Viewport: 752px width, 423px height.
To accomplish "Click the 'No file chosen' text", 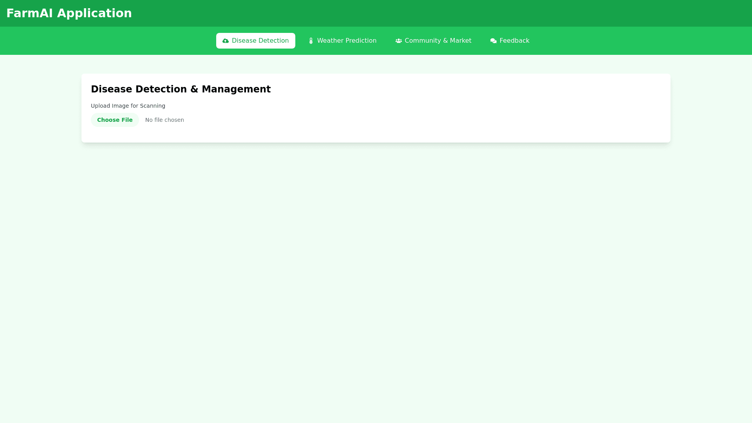I will click(x=164, y=120).
